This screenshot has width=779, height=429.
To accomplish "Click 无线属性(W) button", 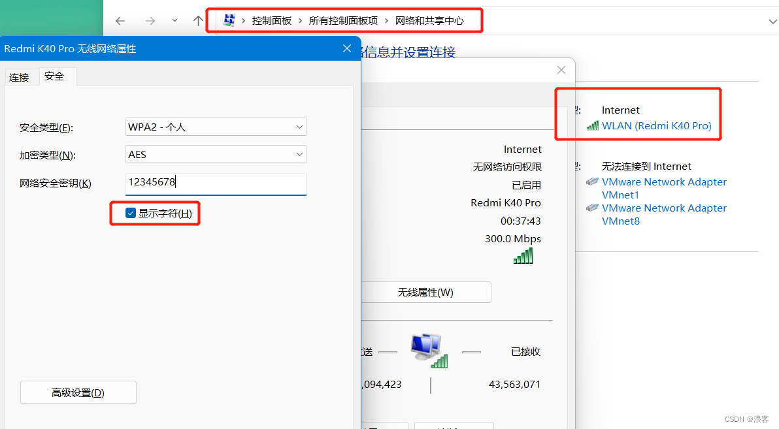I will point(425,292).
